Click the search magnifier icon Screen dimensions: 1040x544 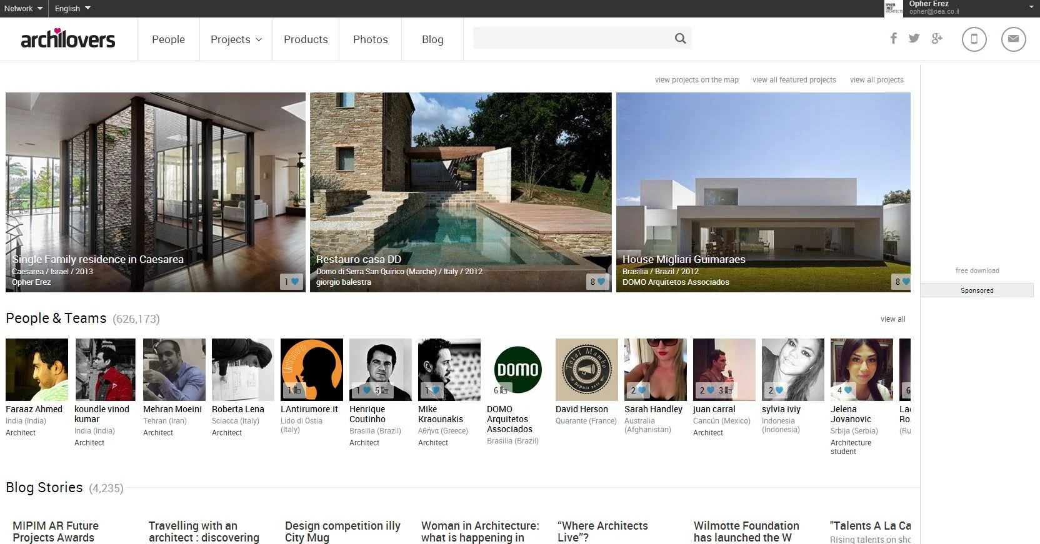click(x=680, y=39)
